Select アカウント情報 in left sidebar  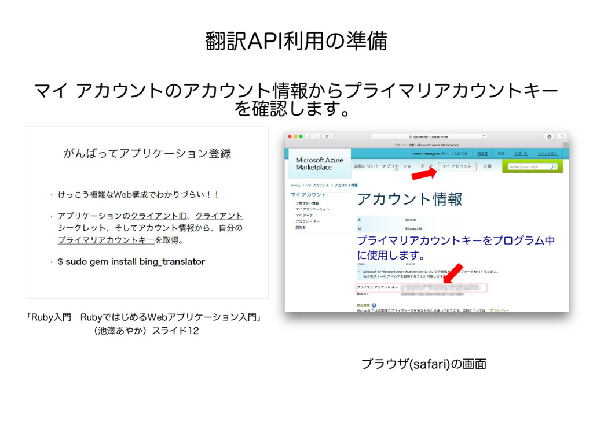307,203
